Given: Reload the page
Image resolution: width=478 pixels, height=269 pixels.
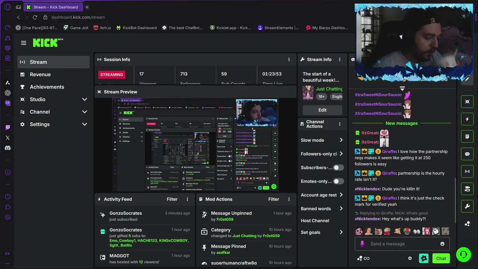Looking at the screenshot, I should (35, 17).
